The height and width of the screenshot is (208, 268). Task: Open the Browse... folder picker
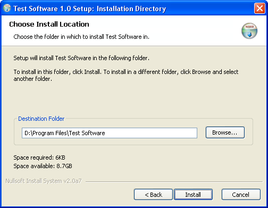(225, 132)
